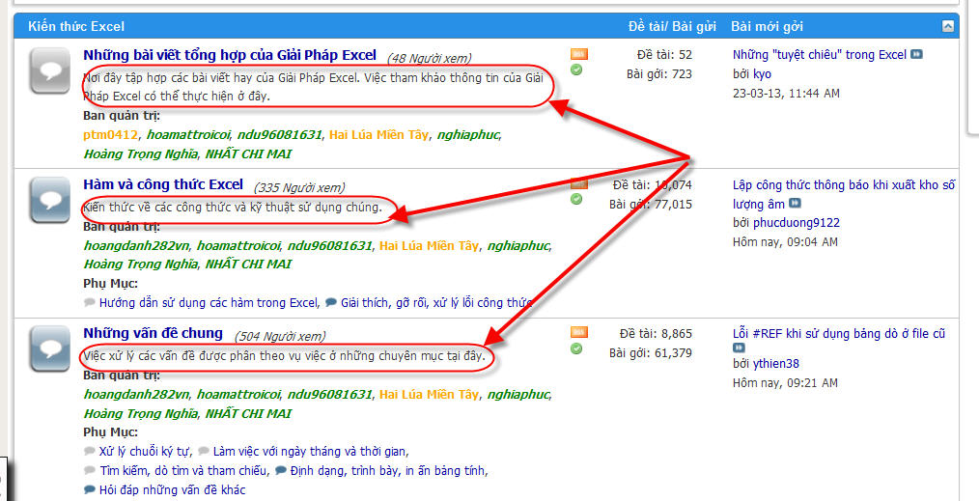Open subforum Định dạng, trình bày, in ấn bảng tính
979x501 pixels.
click(388, 470)
